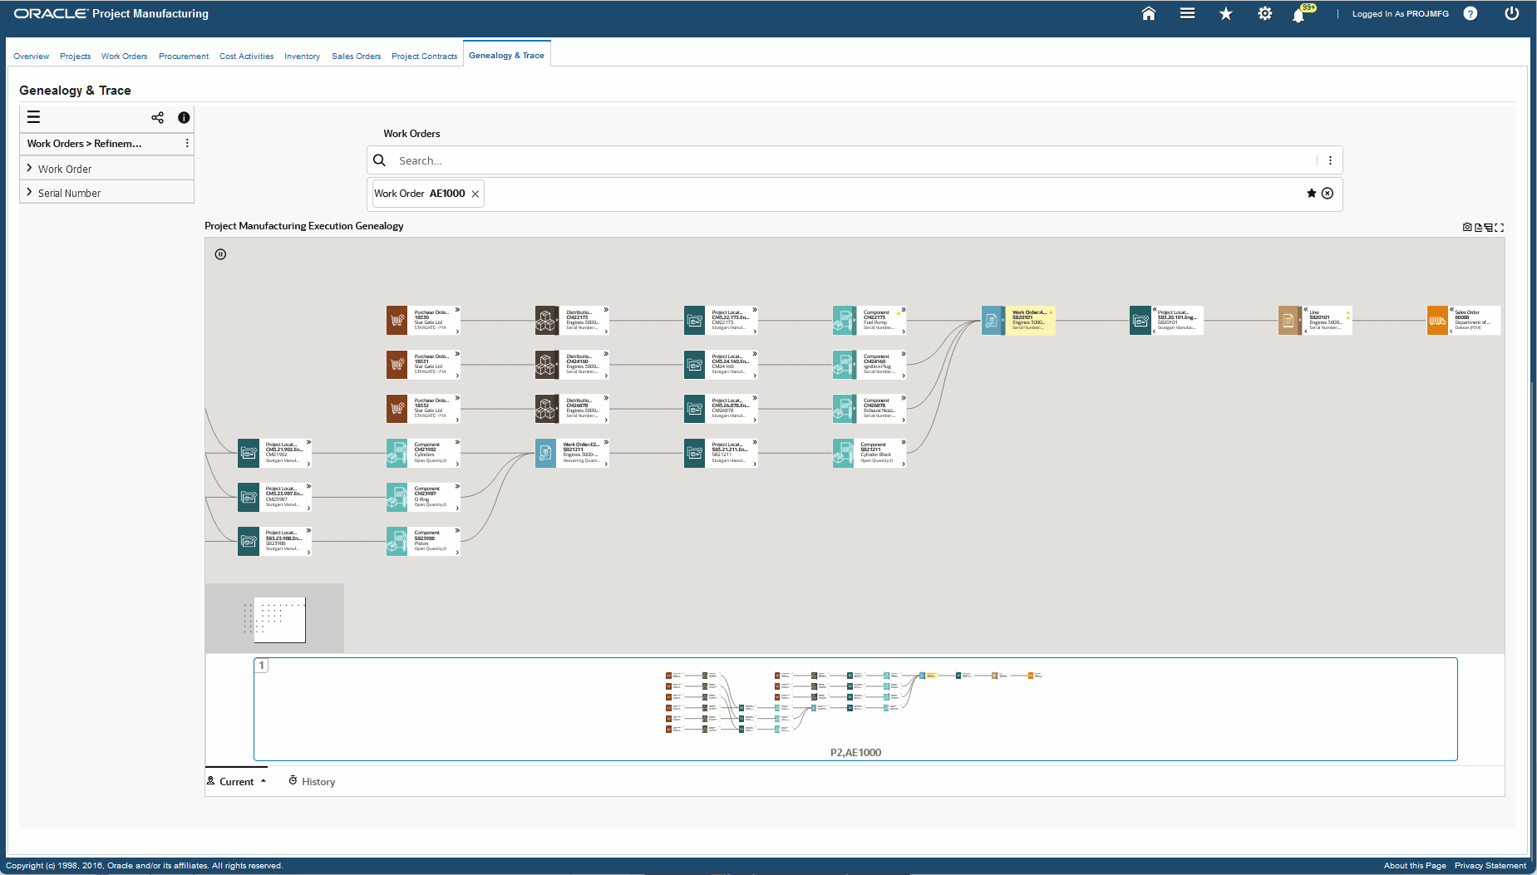Viewport: 1537px width, 875px height.
Task: Click in the Work Orders search field
Action: (x=856, y=160)
